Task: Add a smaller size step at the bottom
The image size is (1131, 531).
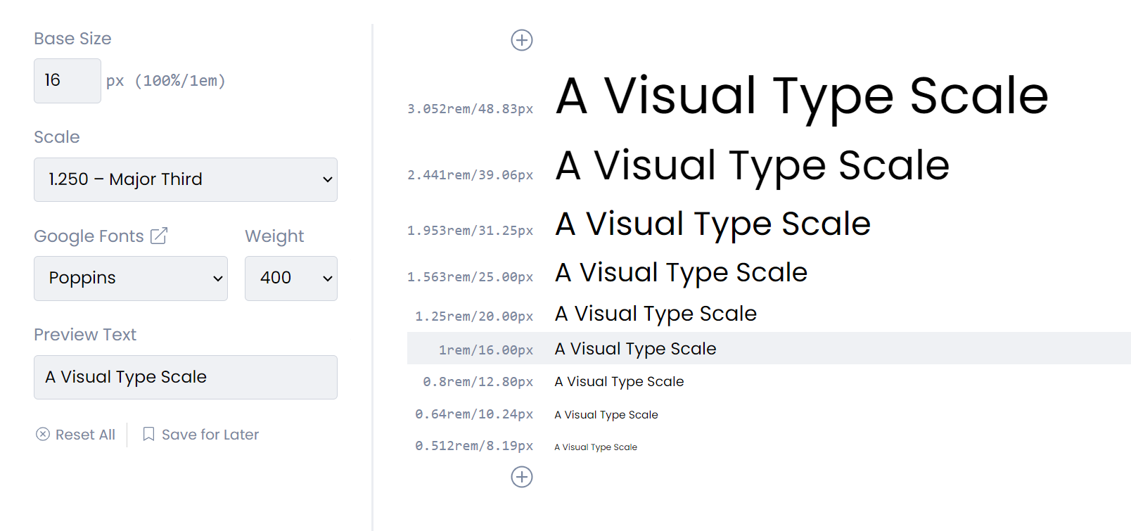Action: point(522,477)
